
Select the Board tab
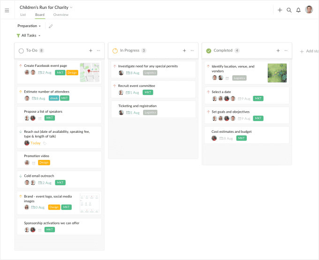pyautogui.click(x=40, y=14)
